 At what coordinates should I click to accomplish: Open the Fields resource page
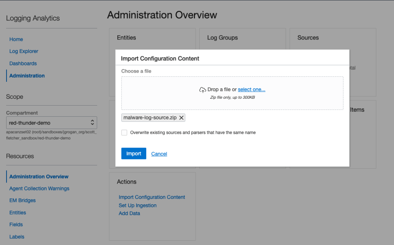(16, 224)
